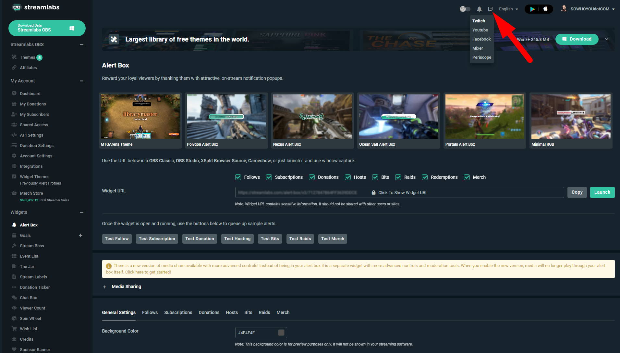Send a Test Donation alert
The height and width of the screenshot is (353, 620).
(200, 239)
